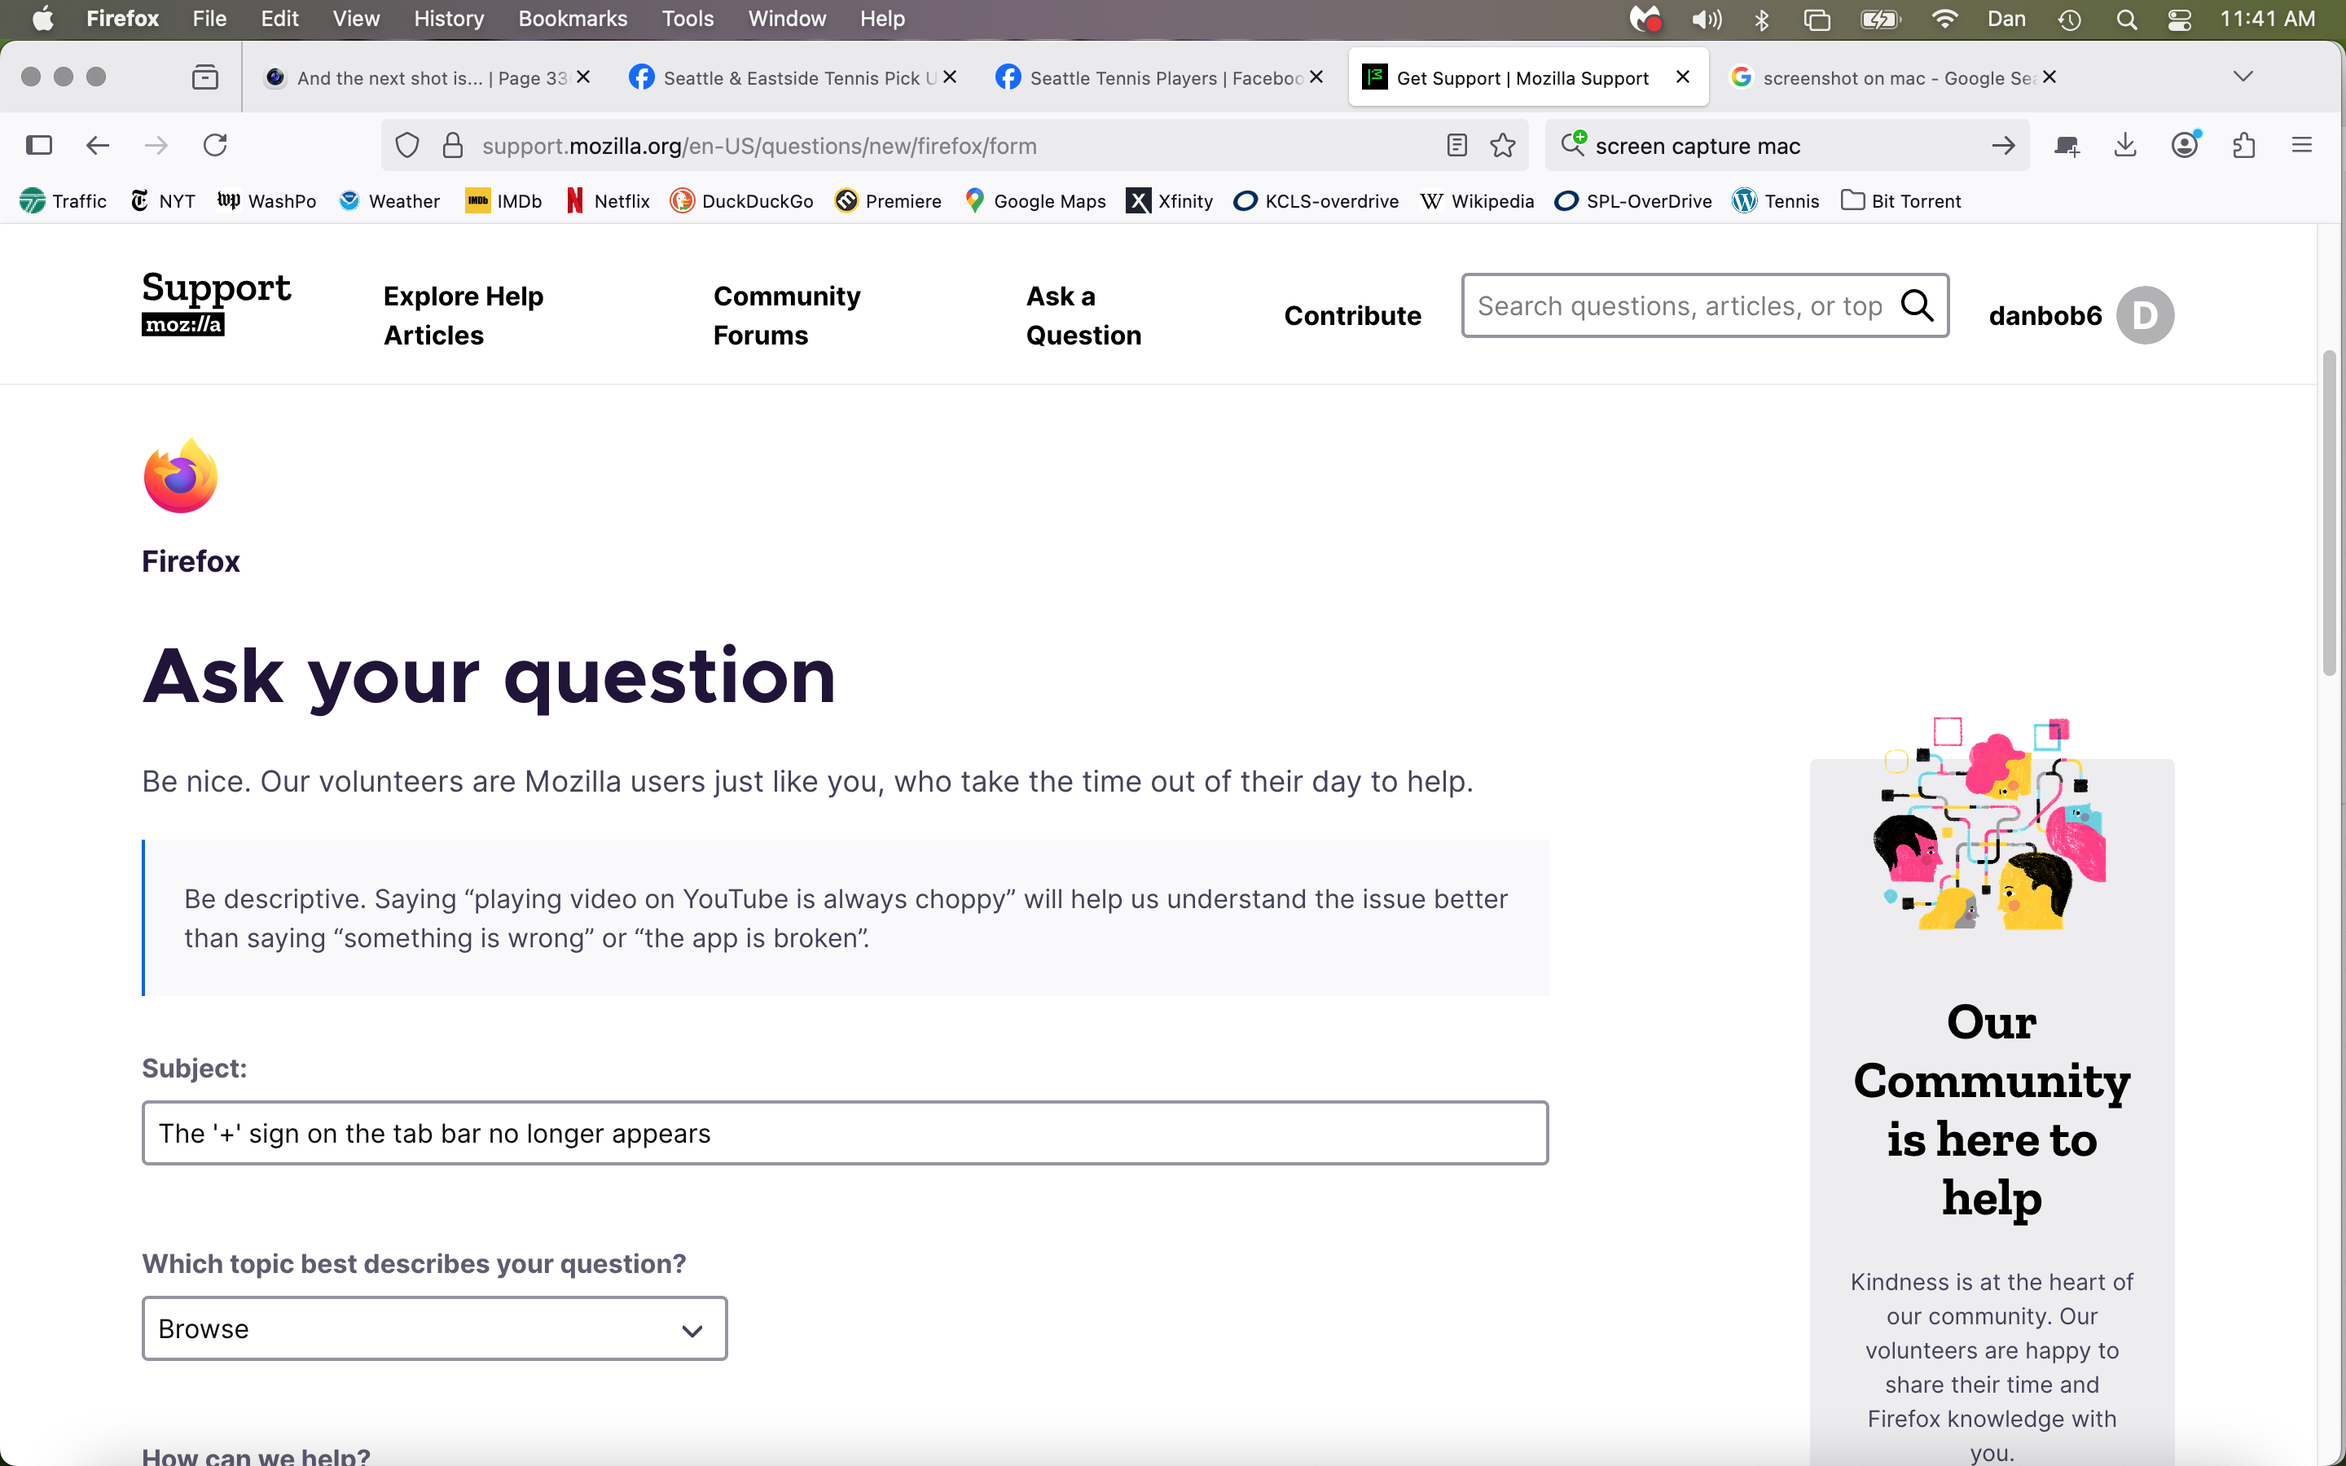Open the volume icon in menu bar
Image resolution: width=2346 pixels, height=1466 pixels.
[x=1707, y=20]
